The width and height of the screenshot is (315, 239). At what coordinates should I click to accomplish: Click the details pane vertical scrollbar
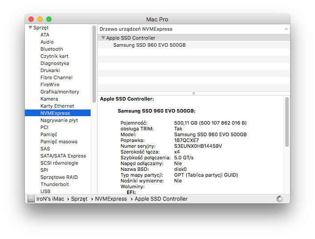click(x=287, y=122)
